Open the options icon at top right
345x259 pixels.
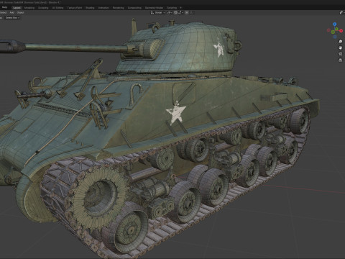pyautogui.click(x=342, y=12)
